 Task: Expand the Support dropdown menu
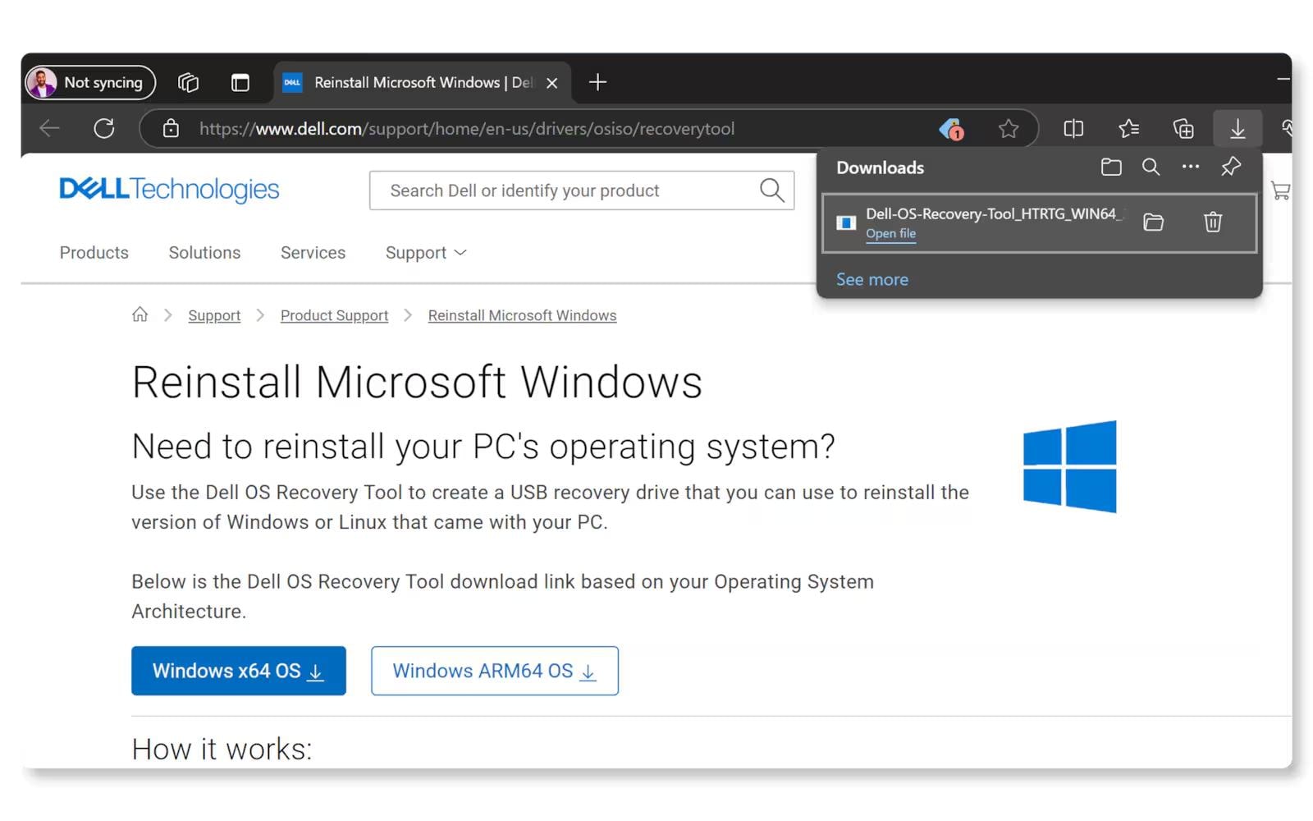[x=426, y=253]
